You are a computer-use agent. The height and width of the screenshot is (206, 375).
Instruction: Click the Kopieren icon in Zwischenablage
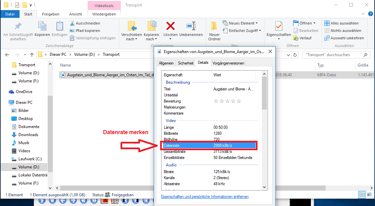click(42, 26)
